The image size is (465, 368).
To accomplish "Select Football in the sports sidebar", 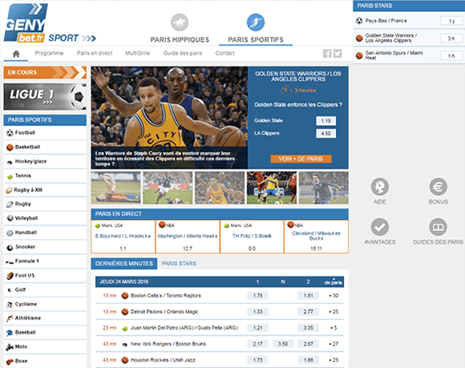I will coord(45,133).
